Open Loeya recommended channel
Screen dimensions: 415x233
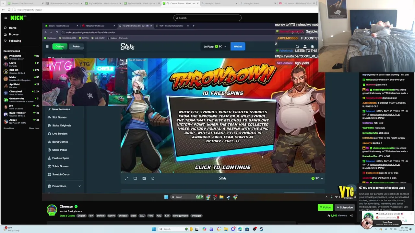(x=21, y=64)
